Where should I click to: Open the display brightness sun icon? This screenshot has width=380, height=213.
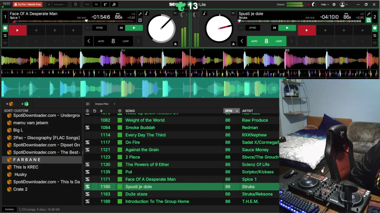click(x=49, y=4)
